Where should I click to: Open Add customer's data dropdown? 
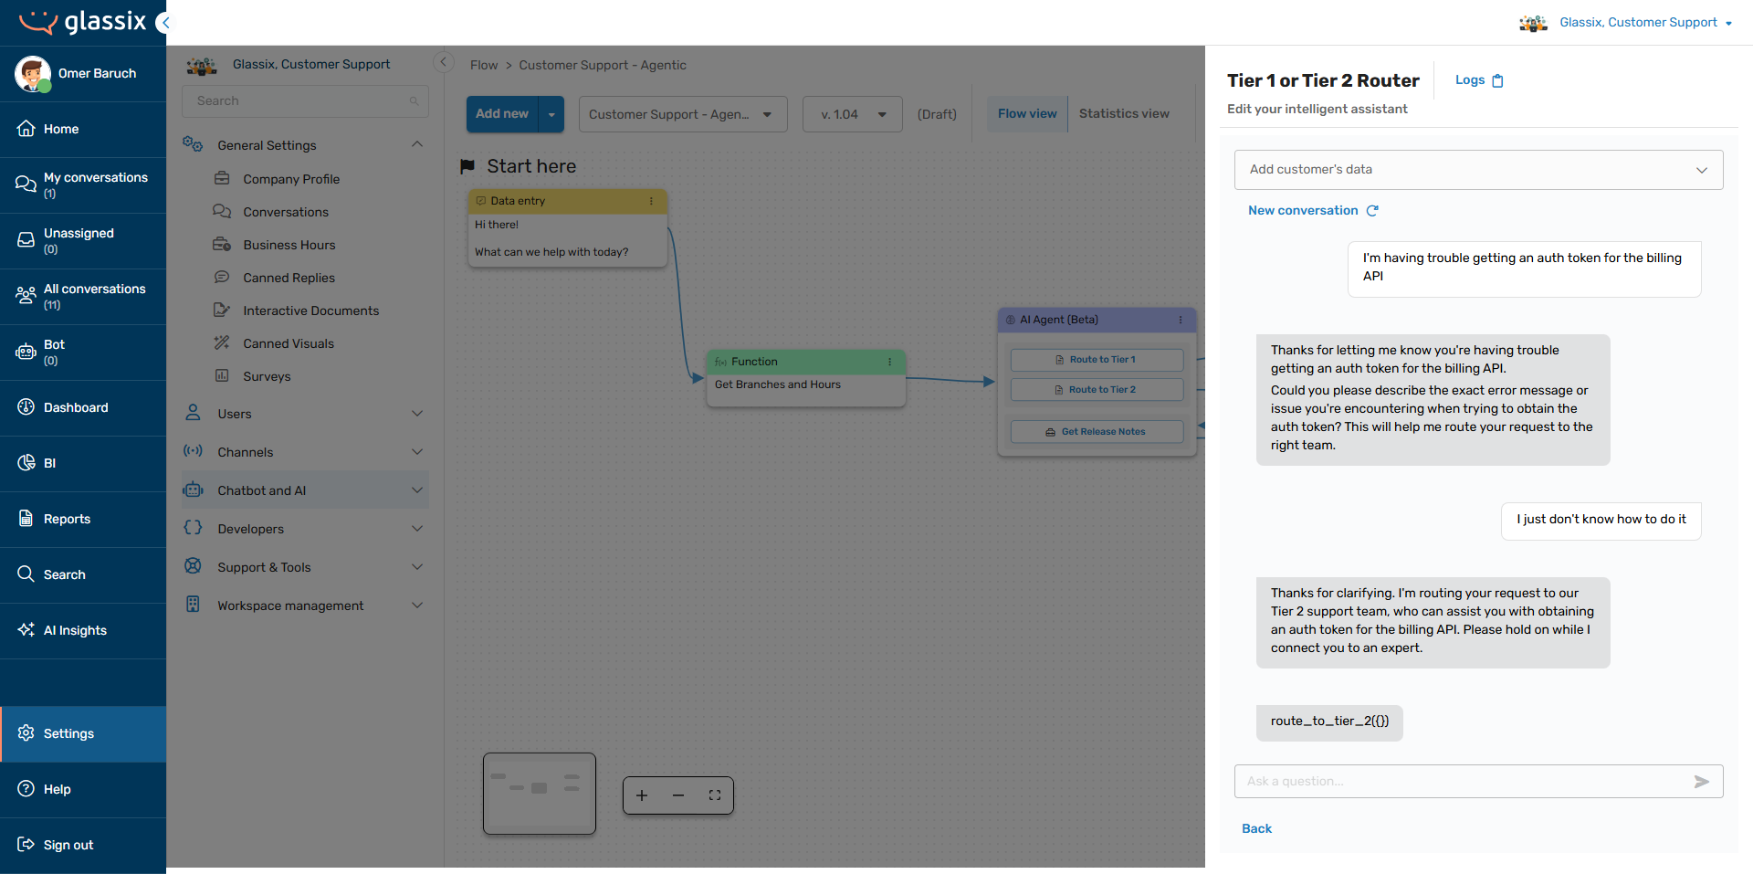tap(1478, 170)
